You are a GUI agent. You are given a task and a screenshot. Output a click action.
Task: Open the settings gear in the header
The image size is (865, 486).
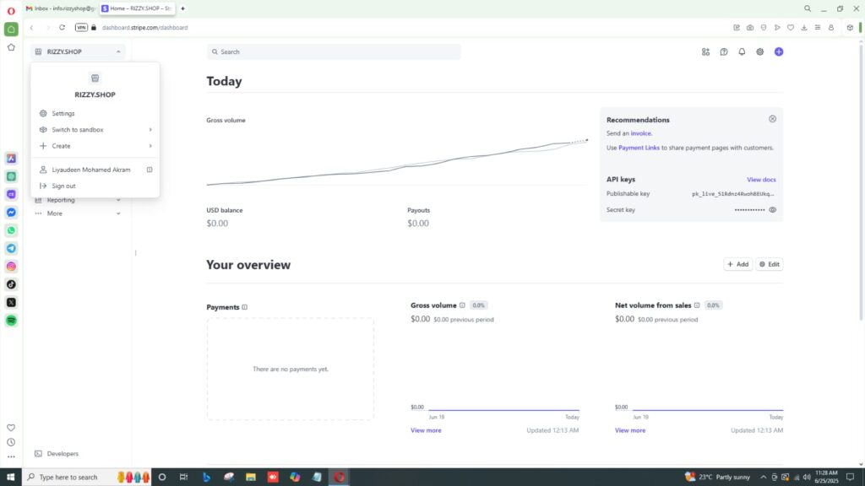pos(760,51)
